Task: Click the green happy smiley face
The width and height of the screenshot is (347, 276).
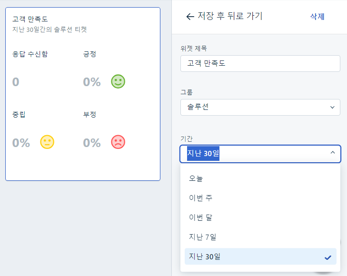Action: [x=118, y=81]
